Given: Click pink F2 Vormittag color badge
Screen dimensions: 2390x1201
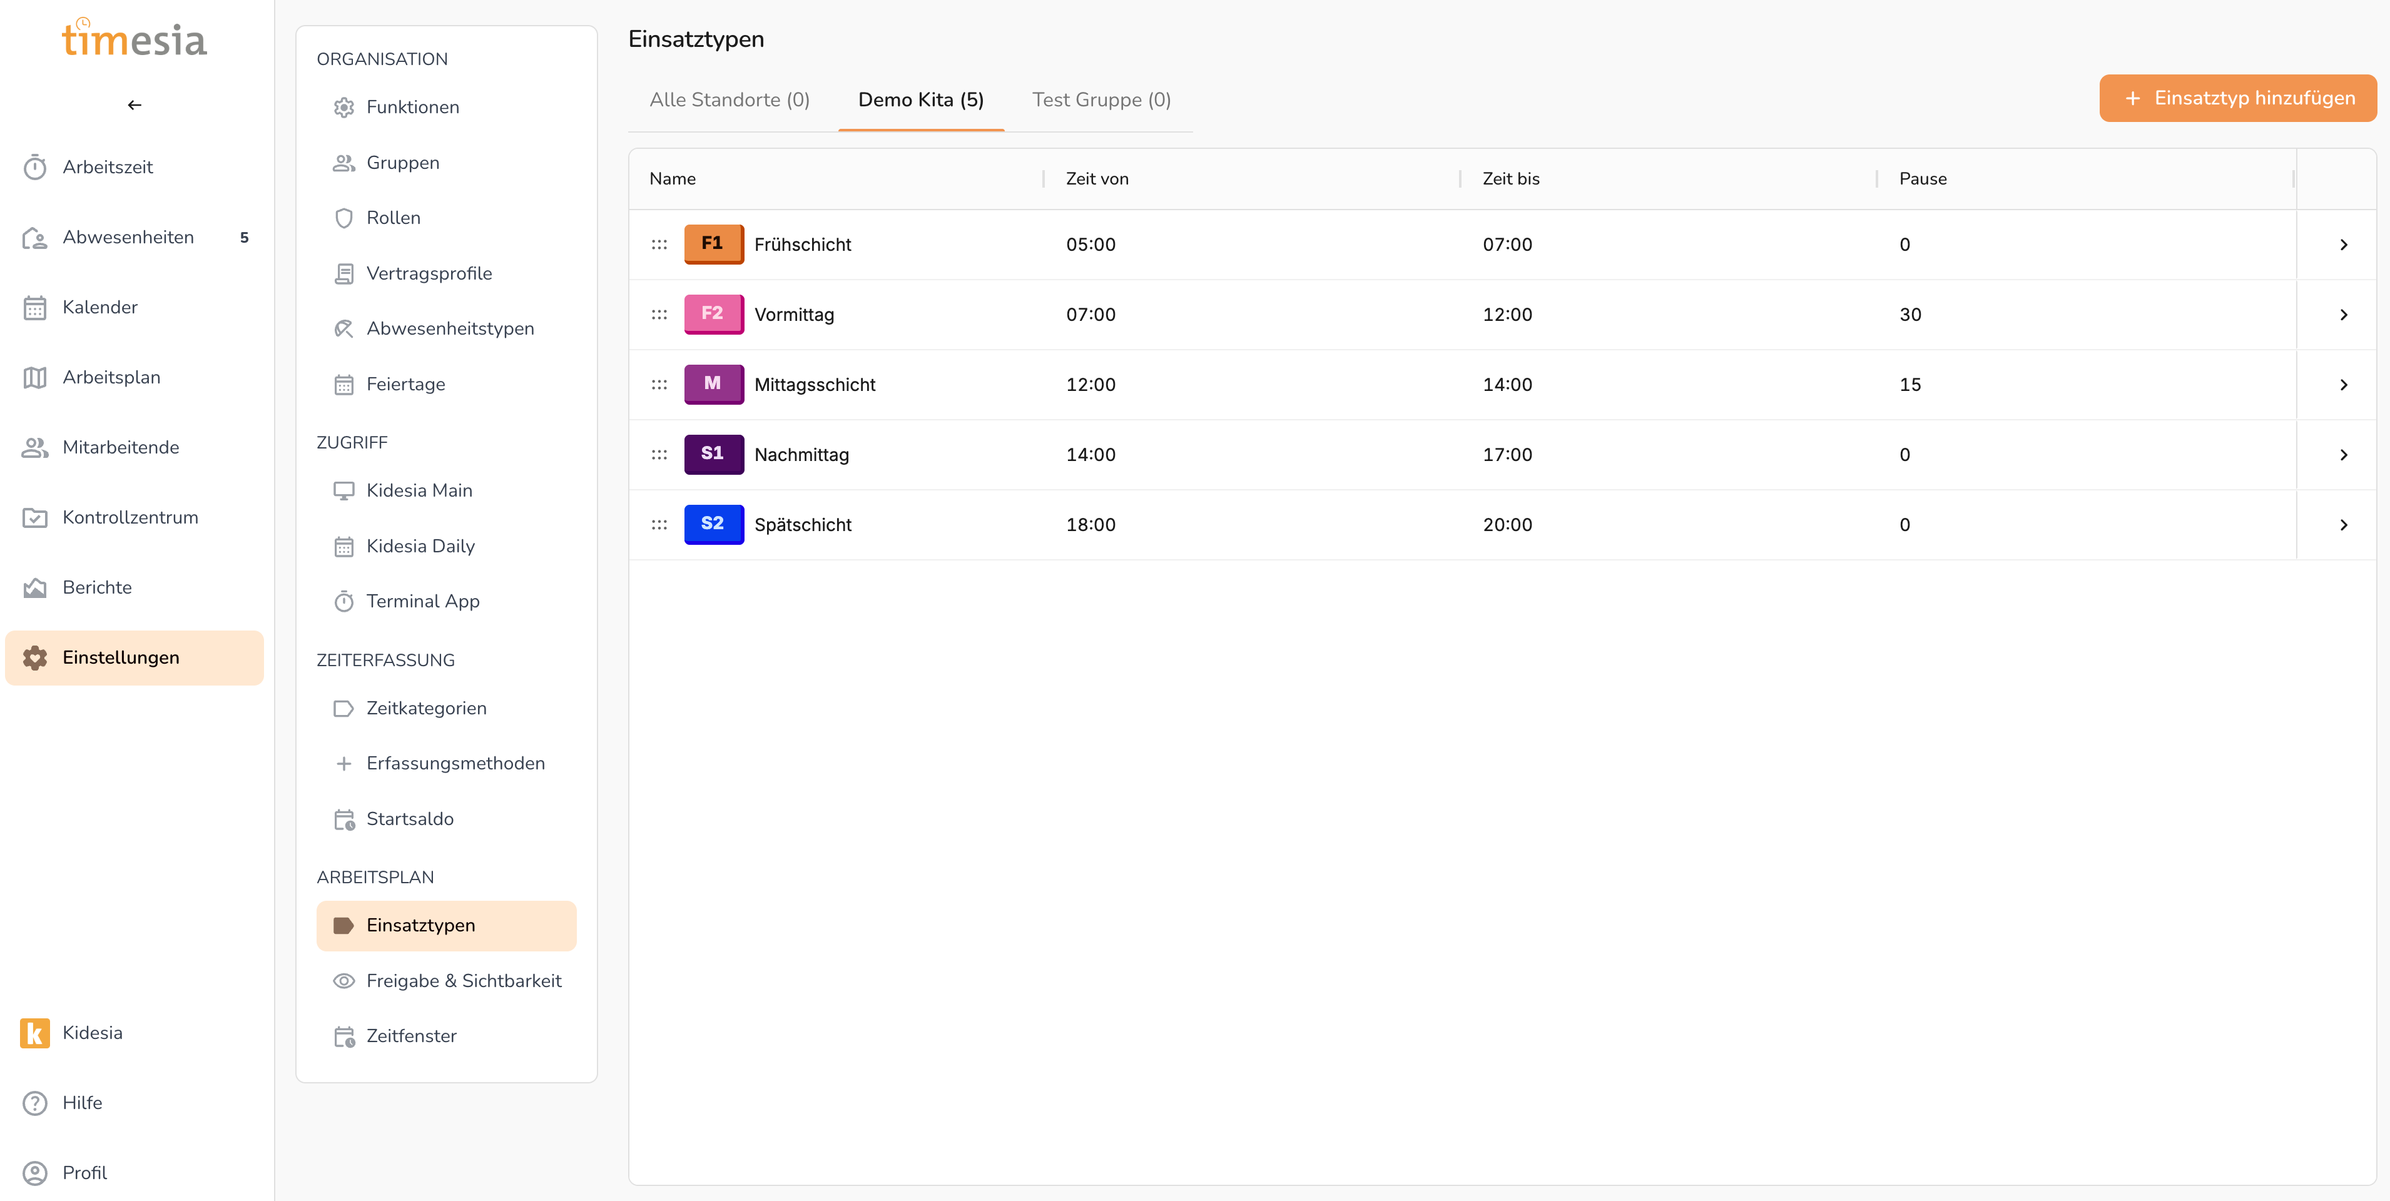Looking at the screenshot, I should pyautogui.click(x=713, y=313).
